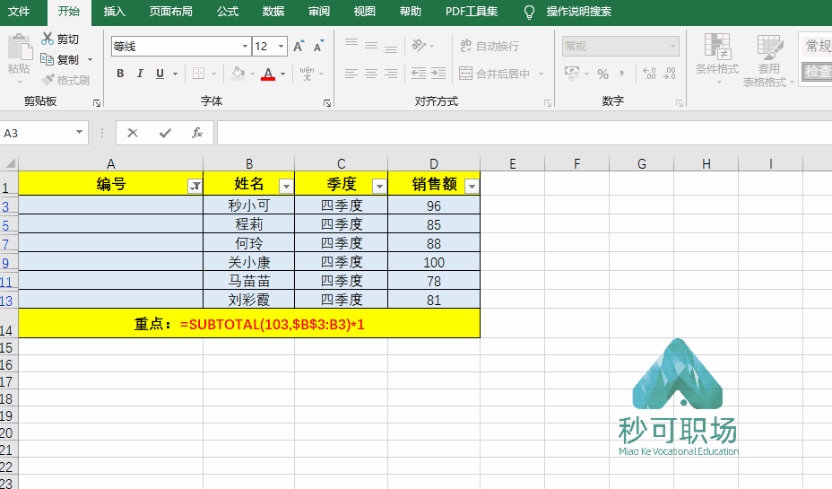Switch to the 公式 (Formulas) tab
832x489 pixels.
(x=228, y=11)
